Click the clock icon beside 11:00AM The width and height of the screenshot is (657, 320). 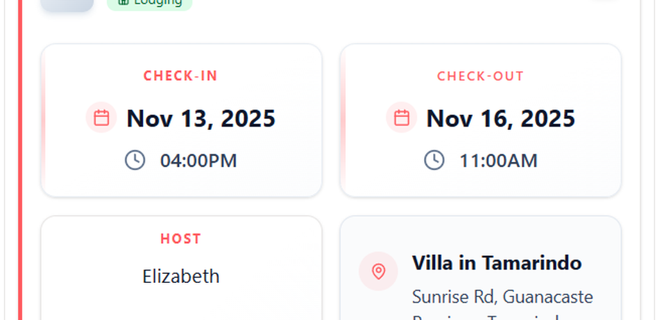click(434, 160)
